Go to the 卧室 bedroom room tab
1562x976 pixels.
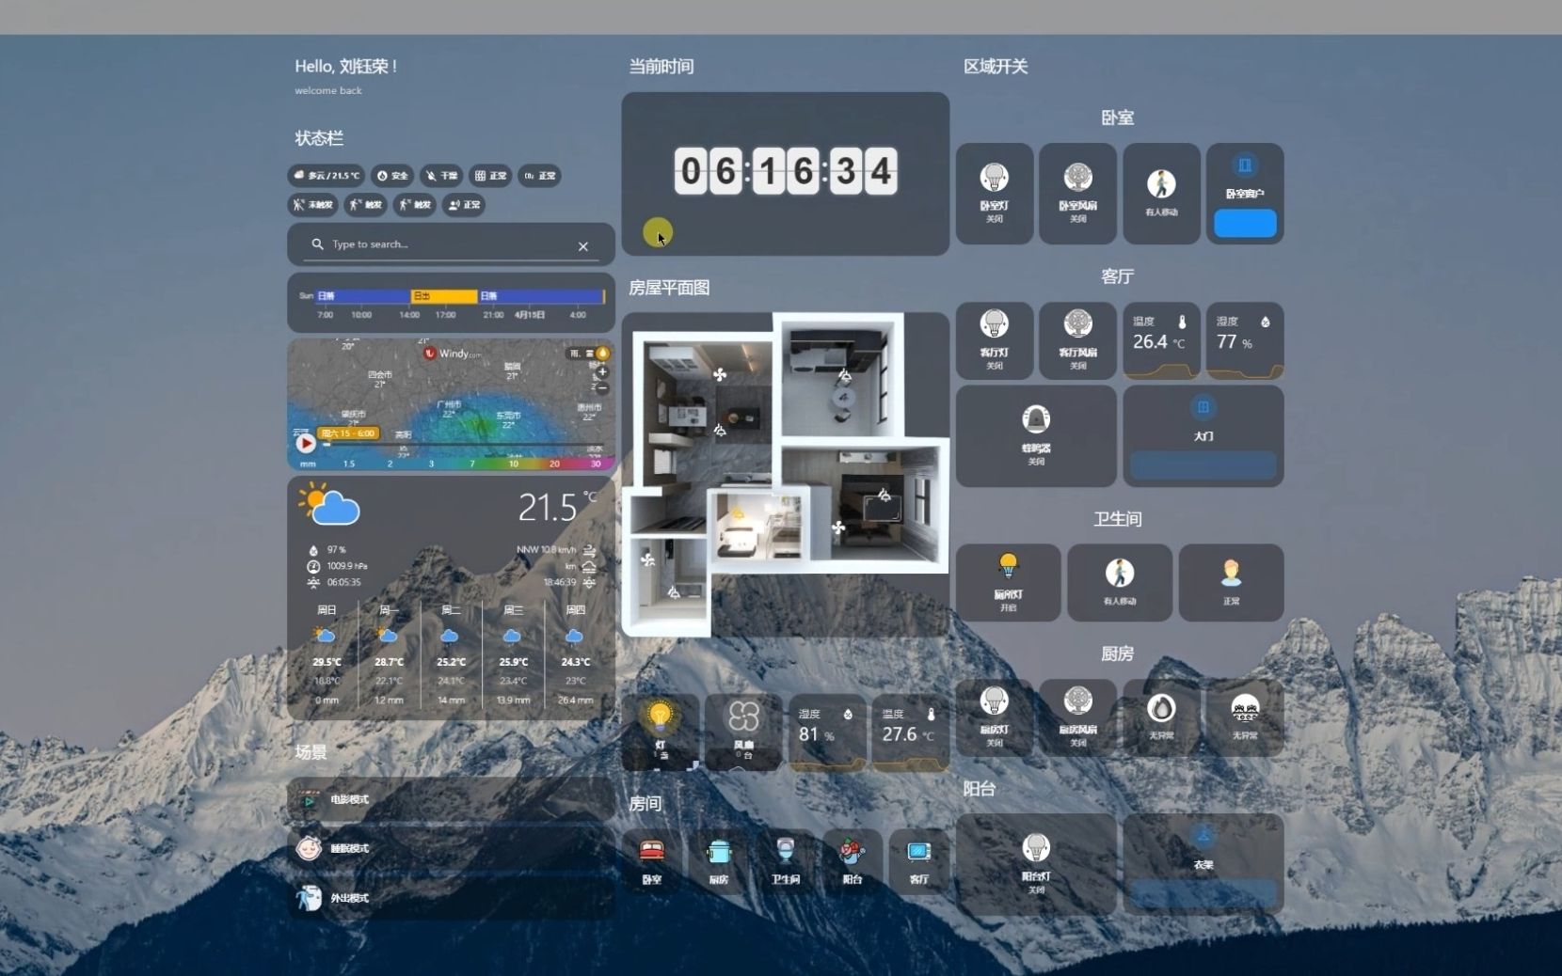(x=652, y=861)
